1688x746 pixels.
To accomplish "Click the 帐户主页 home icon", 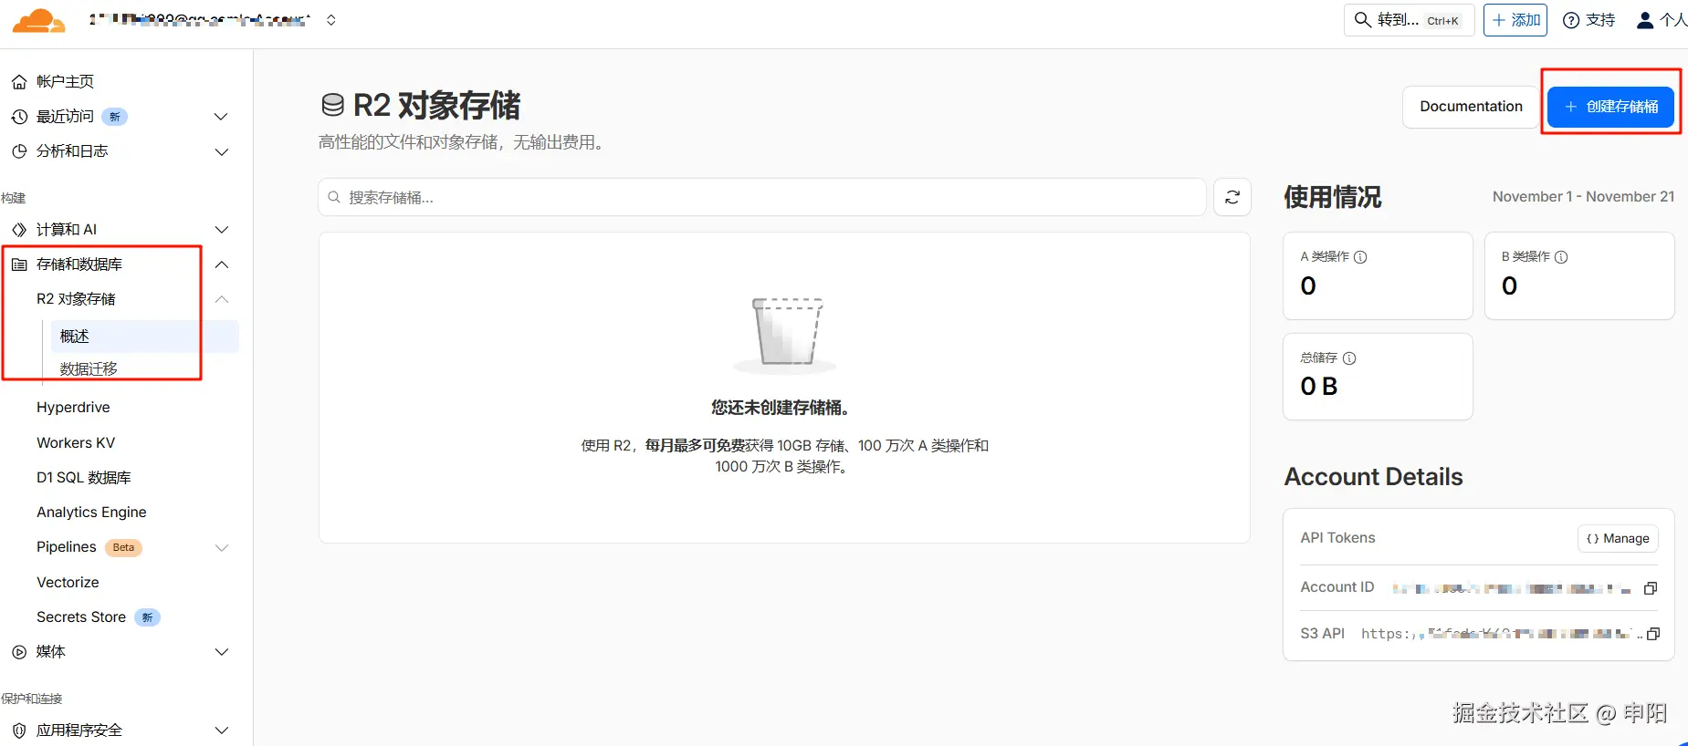I will coord(19,82).
